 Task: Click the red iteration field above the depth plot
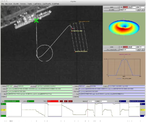click(x=125, y=47)
